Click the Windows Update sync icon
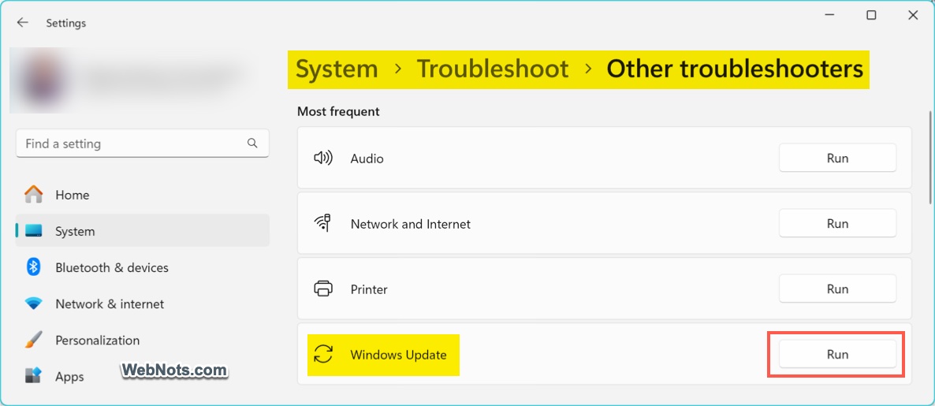 (322, 354)
